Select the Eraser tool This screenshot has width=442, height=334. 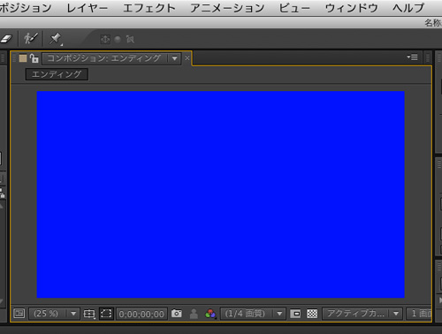click(6, 39)
